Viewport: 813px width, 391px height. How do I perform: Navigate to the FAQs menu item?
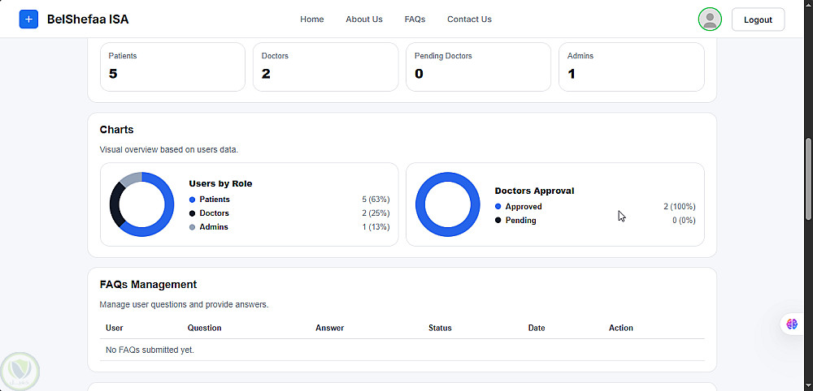(415, 19)
